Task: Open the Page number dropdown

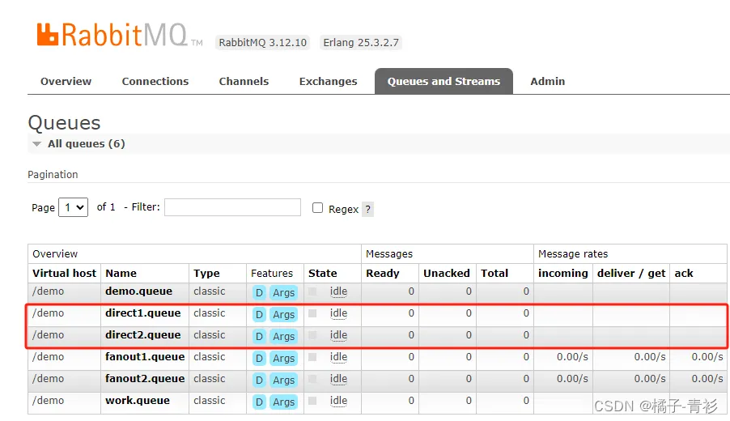Action: pyautogui.click(x=73, y=207)
